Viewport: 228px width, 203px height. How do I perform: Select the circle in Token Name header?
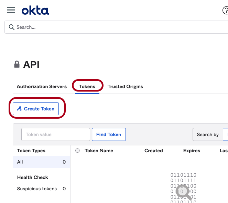coord(77,151)
